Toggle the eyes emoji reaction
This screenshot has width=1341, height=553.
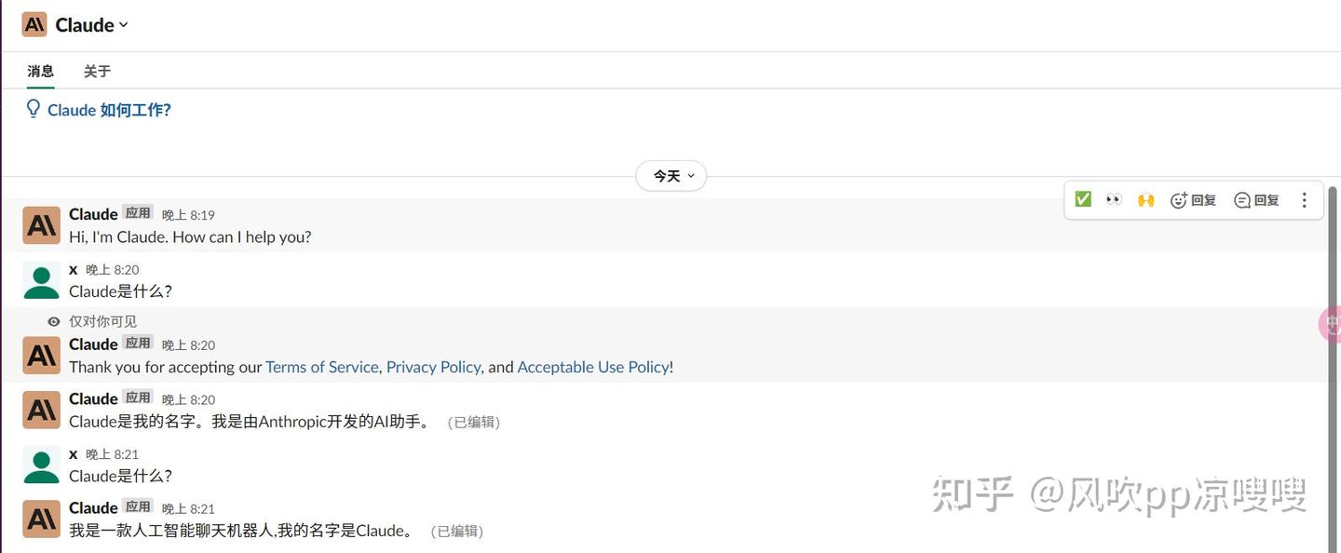click(1114, 199)
